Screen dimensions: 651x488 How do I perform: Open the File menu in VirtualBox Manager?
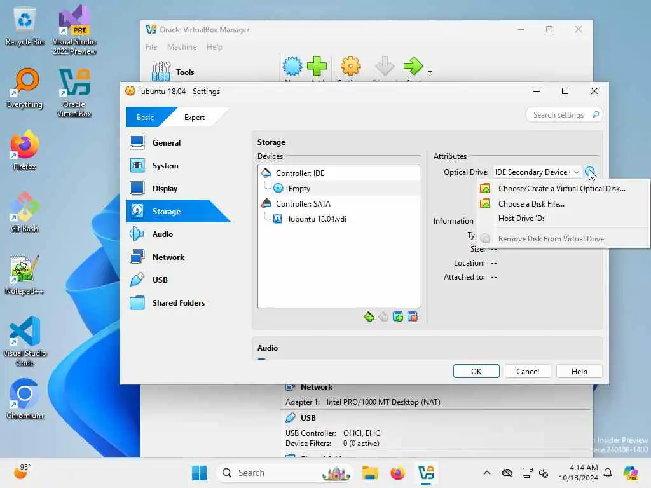[x=151, y=47]
